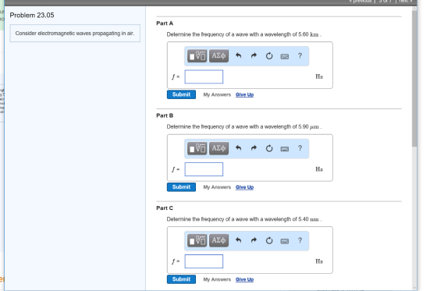Reset the Part A answer field
The height and width of the screenshot is (291, 437).
(x=269, y=56)
